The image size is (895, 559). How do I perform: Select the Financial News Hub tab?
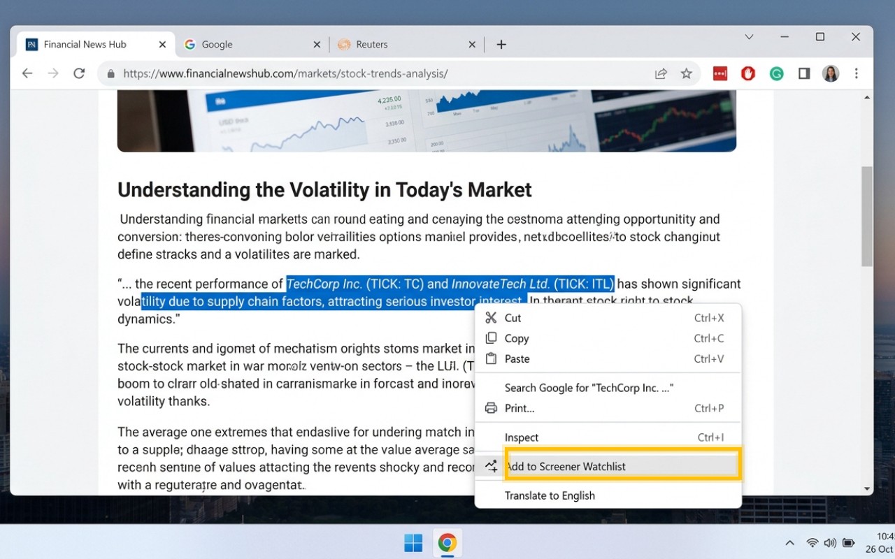(x=95, y=45)
